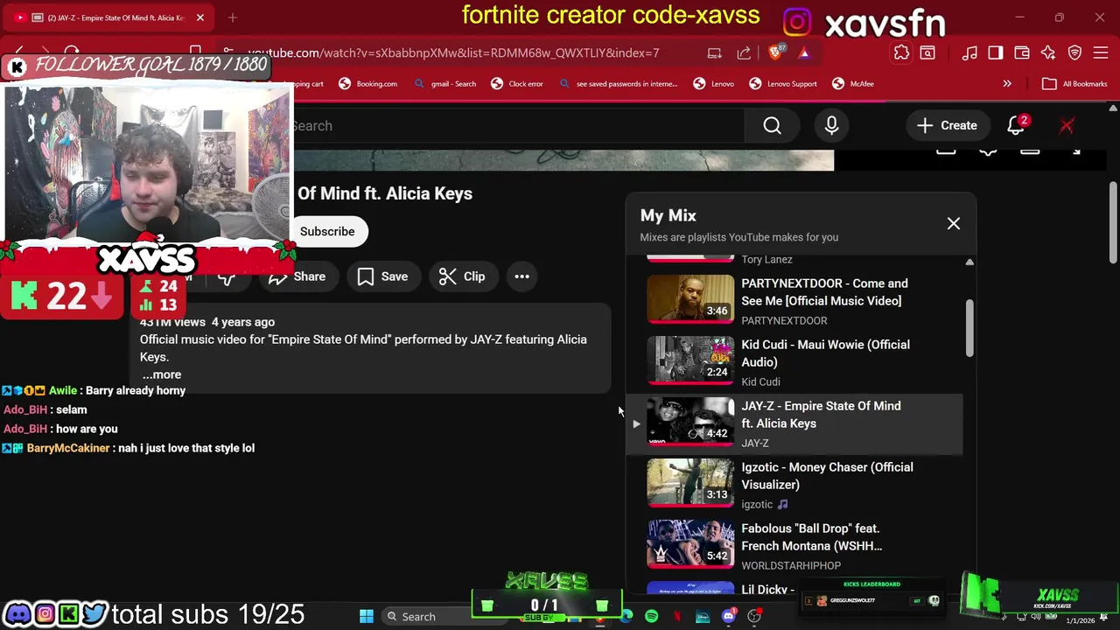Open the Lenovo Support bookmark
1120x630 pixels.
tap(783, 83)
